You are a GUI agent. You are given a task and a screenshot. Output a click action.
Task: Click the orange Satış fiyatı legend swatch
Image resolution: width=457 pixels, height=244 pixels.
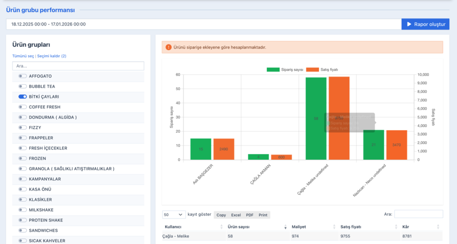pyautogui.click(x=312, y=70)
